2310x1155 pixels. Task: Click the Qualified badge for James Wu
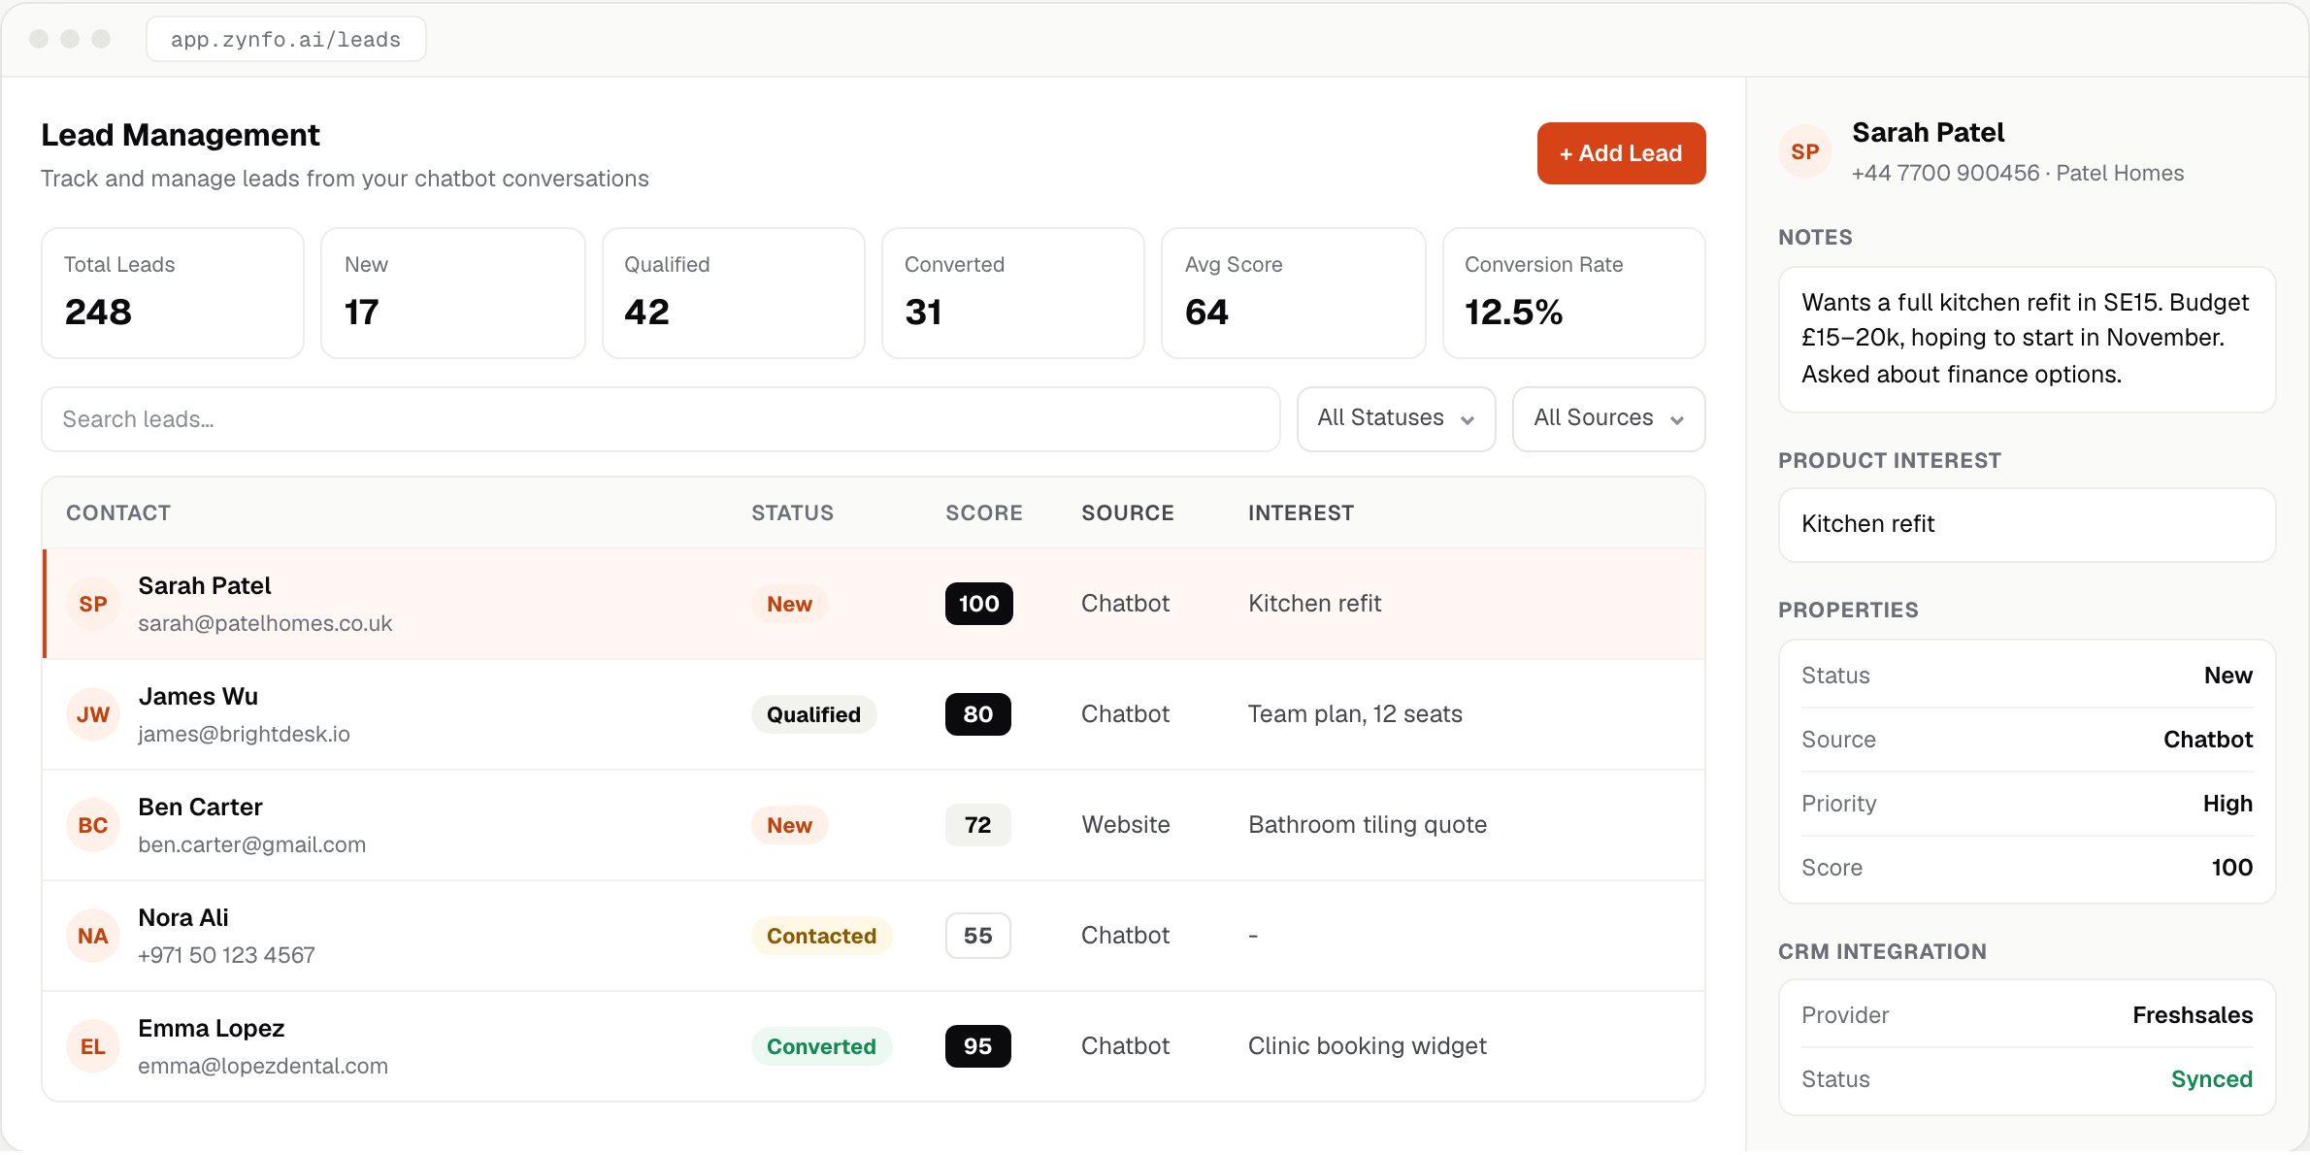(x=813, y=714)
